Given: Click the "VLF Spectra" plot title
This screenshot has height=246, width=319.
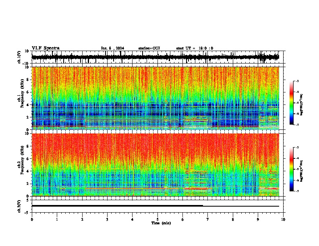Looking at the screenshot, I should tap(46, 48).
